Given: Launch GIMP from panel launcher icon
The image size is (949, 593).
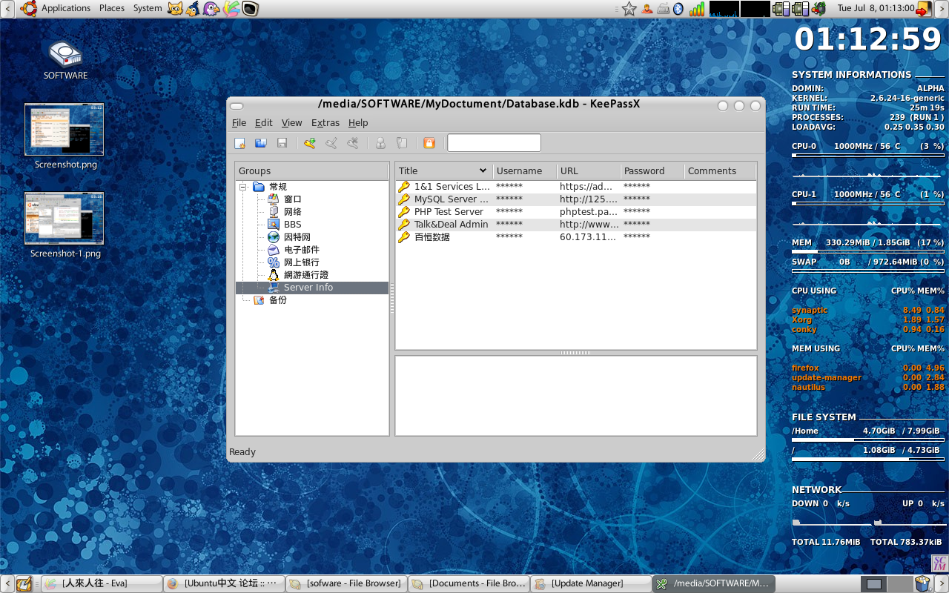Looking at the screenshot, I should click(x=175, y=9).
